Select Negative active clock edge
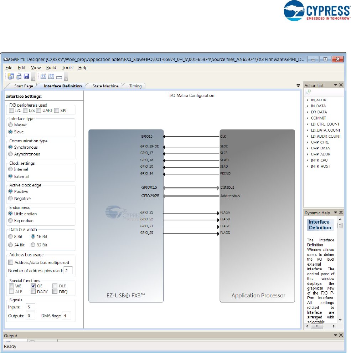Image resolution: width=351 pixels, height=353 pixels. pos(10,198)
